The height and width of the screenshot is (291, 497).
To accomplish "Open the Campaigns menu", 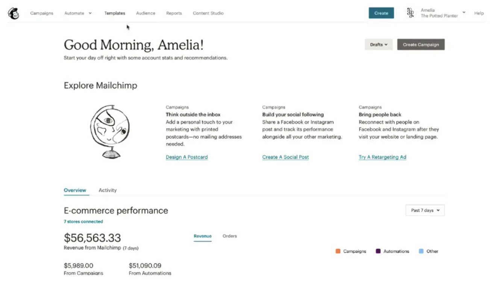I will (42, 13).
